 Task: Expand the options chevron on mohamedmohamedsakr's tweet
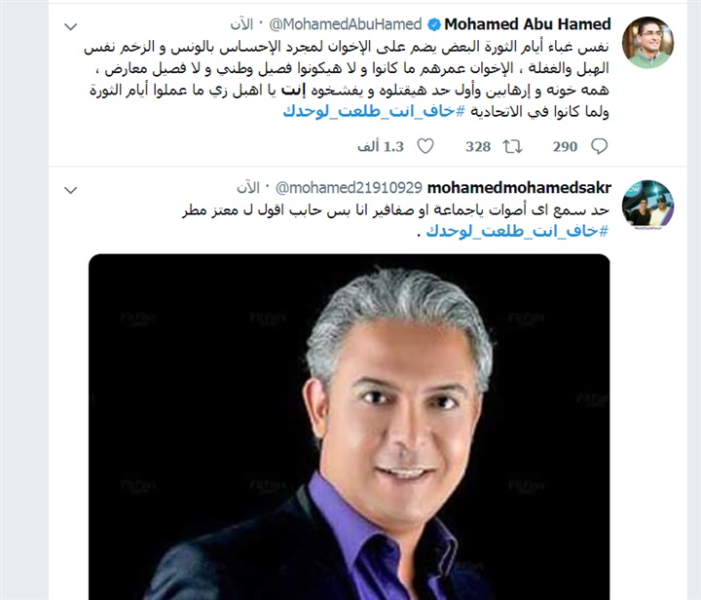click(x=71, y=191)
